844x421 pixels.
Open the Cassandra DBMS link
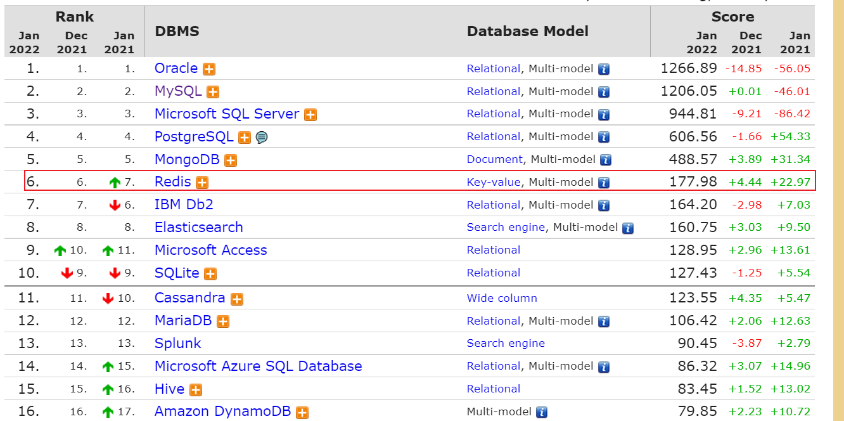tap(190, 298)
